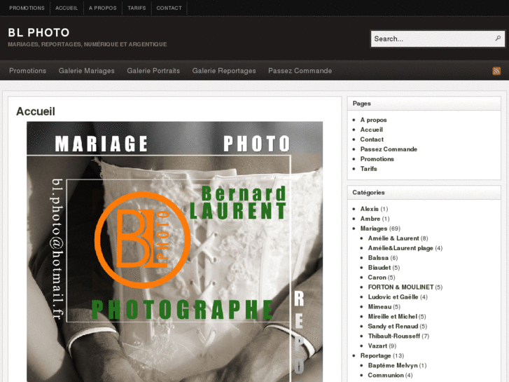Click the site tagline Mariages, Reportages text
The image size is (509, 382).
(88, 44)
